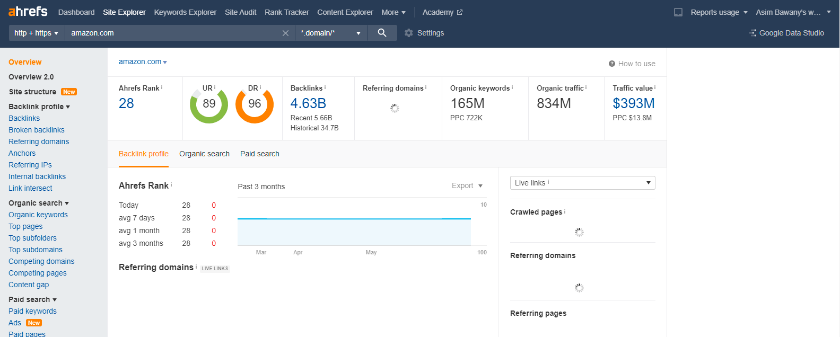This screenshot has height=337, width=840.
Task: Click the search magnifier button
Action: tap(382, 33)
